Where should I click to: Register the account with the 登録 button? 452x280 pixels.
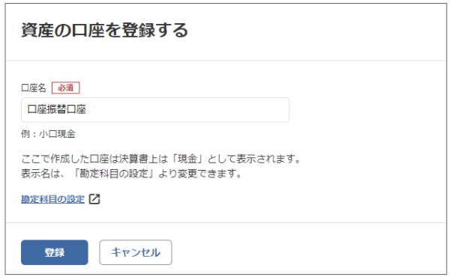click(x=55, y=252)
